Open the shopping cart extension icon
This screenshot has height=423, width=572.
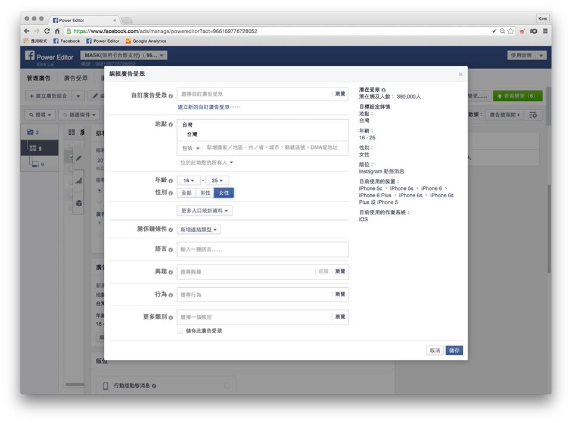point(522,31)
